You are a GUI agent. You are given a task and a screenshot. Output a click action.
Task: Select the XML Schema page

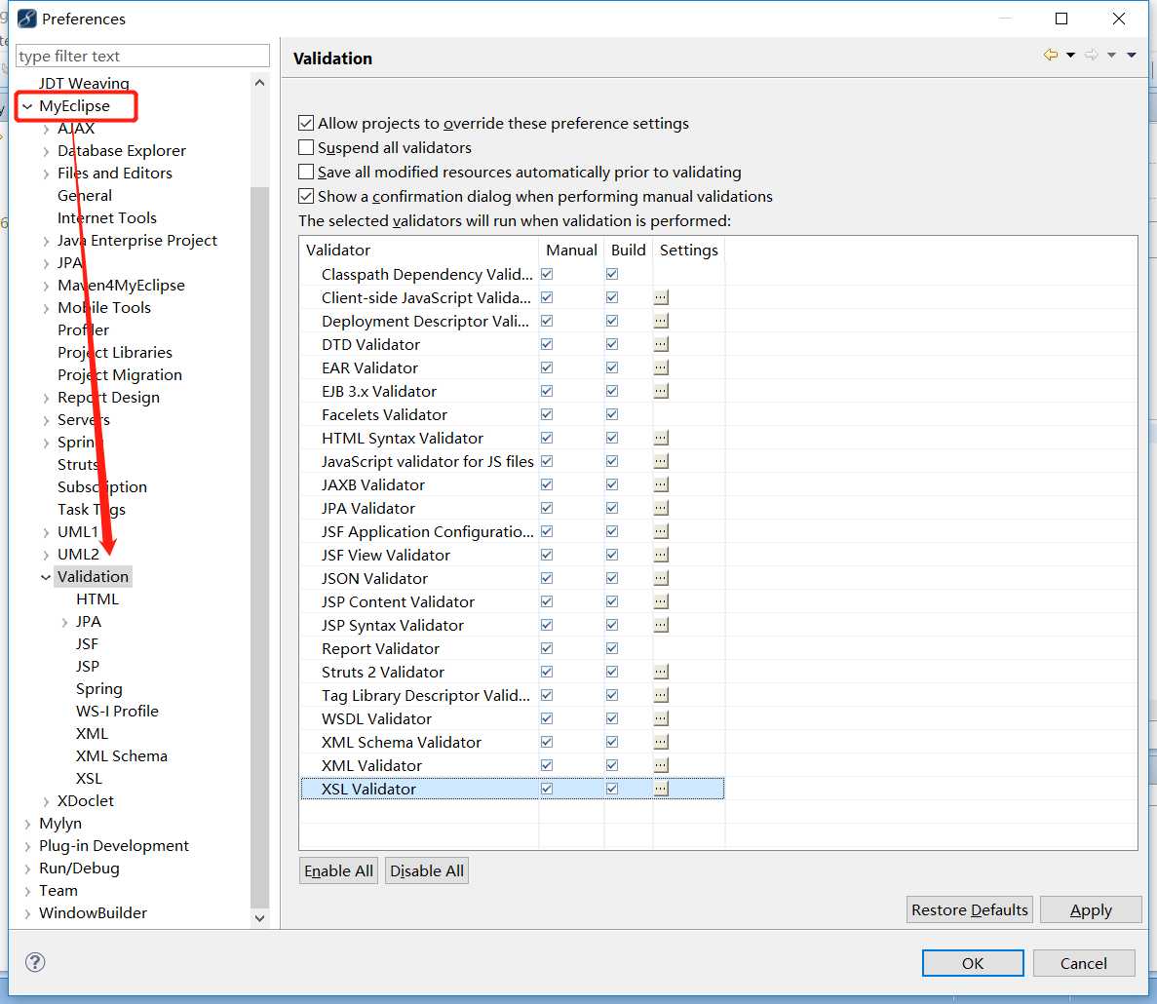122,756
